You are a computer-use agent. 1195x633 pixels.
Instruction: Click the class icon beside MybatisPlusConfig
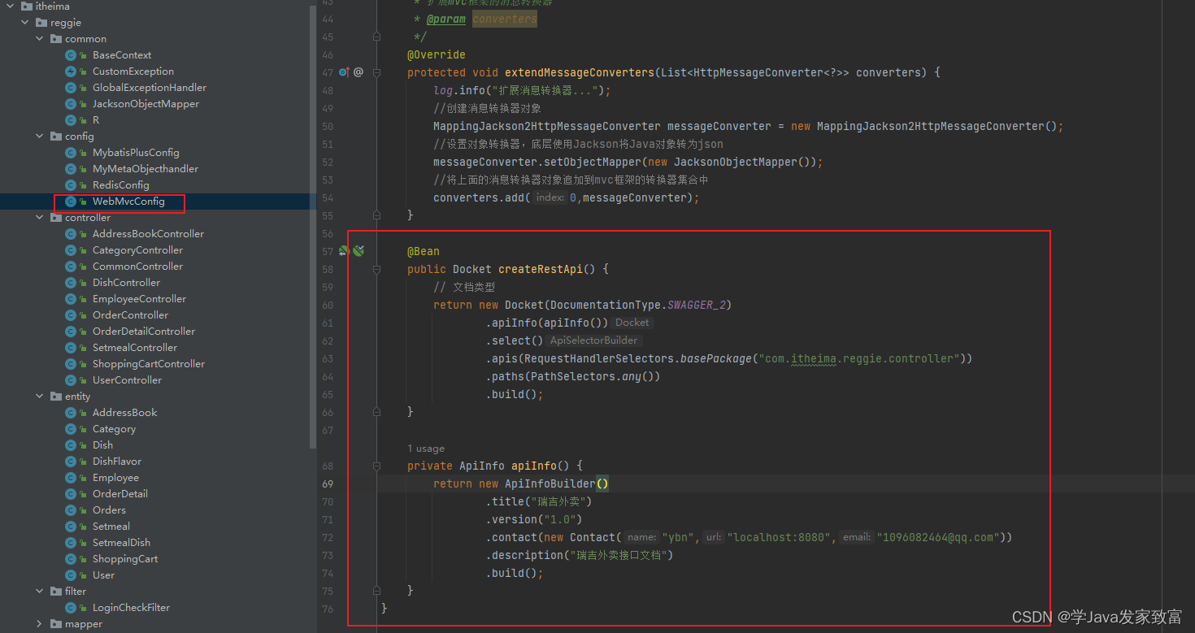click(x=71, y=153)
